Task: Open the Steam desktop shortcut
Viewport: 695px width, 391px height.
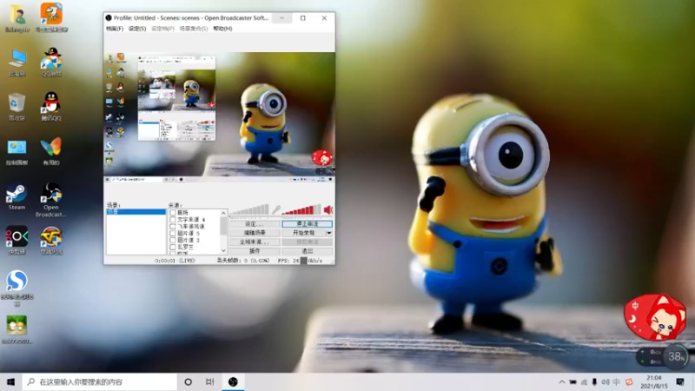Action: point(17,197)
